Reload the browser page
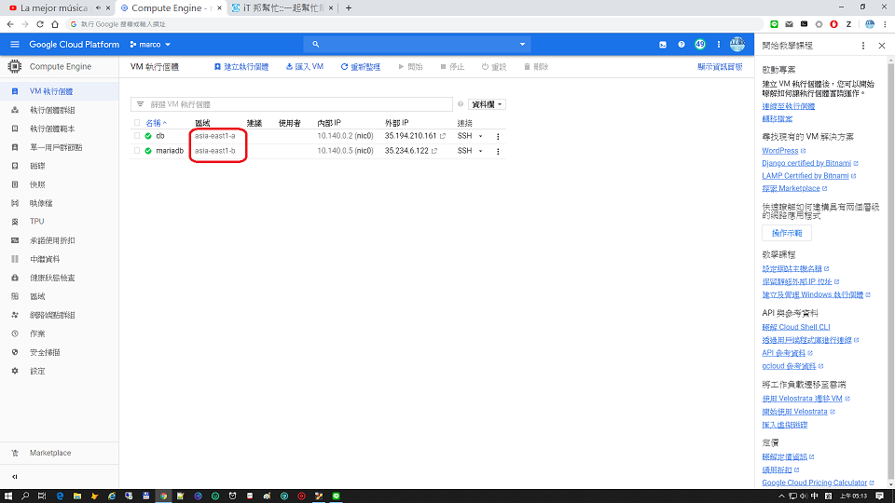The width and height of the screenshot is (895, 503). click(40, 24)
